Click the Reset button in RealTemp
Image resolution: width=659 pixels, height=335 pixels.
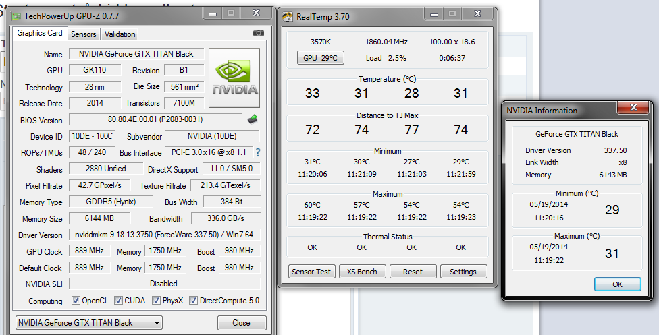[413, 272]
